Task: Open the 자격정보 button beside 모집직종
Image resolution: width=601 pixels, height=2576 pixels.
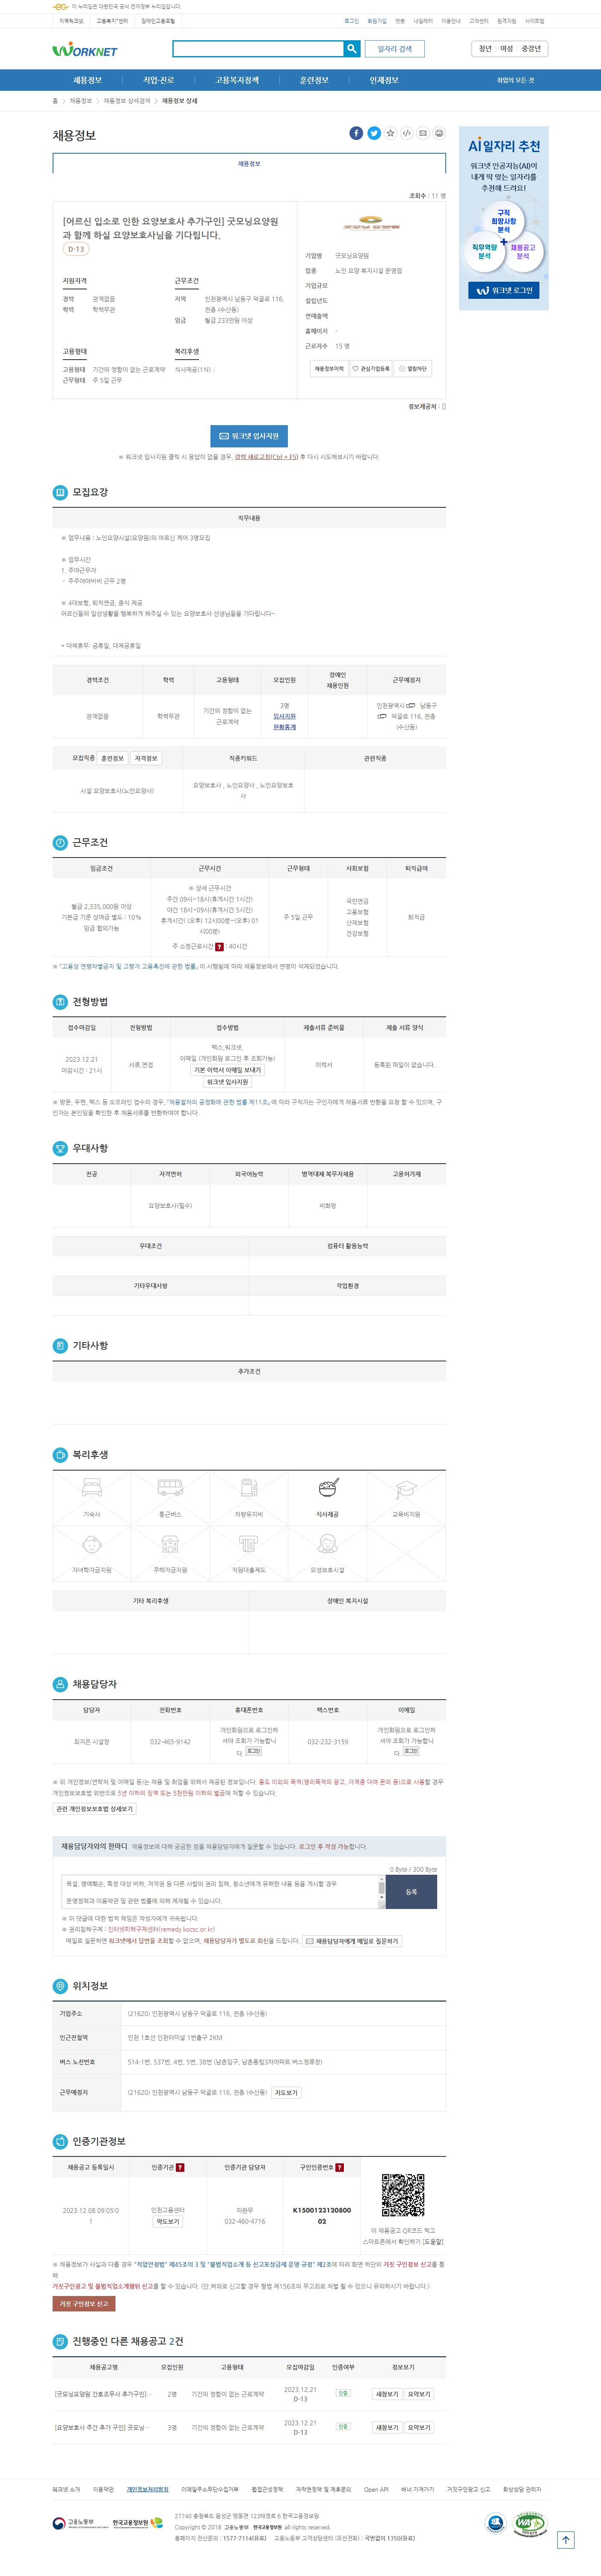Action: click(146, 758)
